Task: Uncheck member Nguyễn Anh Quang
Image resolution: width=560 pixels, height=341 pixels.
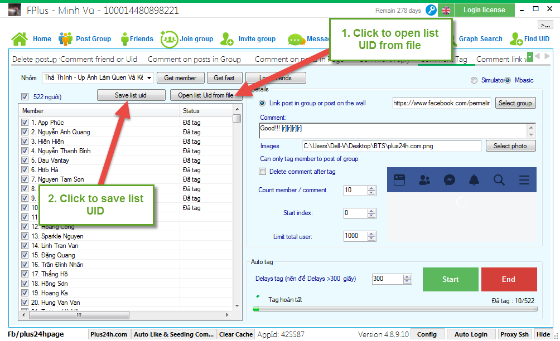Action: (x=25, y=132)
